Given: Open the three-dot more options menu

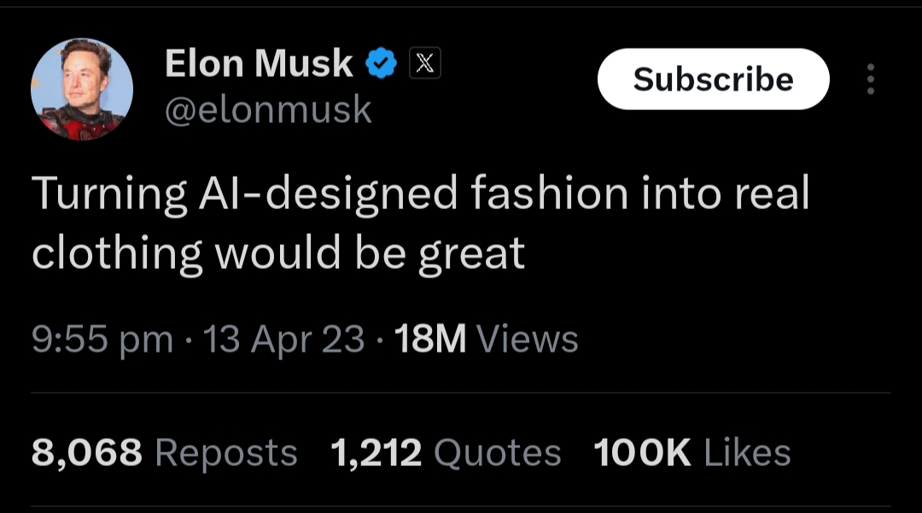Looking at the screenshot, I should 870,79.
